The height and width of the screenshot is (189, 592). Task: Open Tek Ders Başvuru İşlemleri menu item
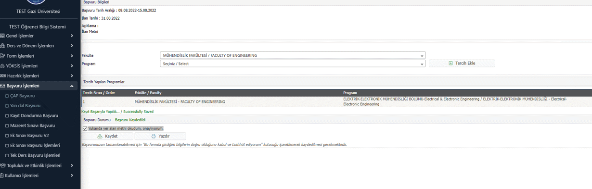click(x=35, y=155)
